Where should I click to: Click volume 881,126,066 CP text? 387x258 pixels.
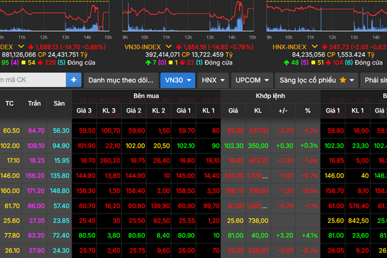pos(24,54)
